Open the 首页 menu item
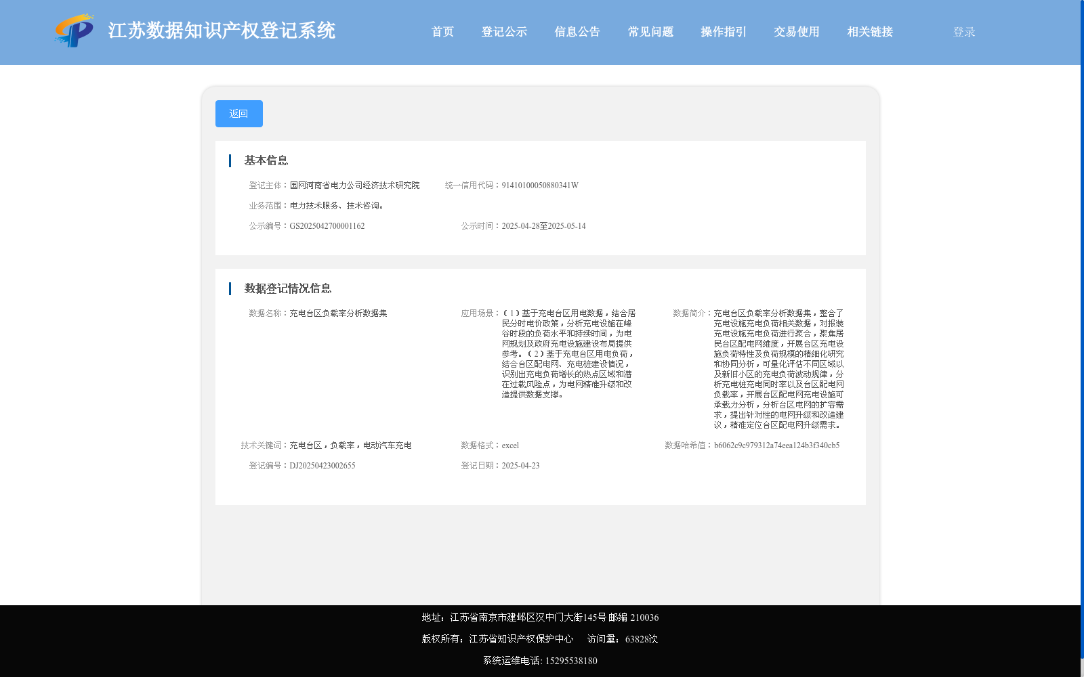 pyautogui.click(x=442, y=32)
